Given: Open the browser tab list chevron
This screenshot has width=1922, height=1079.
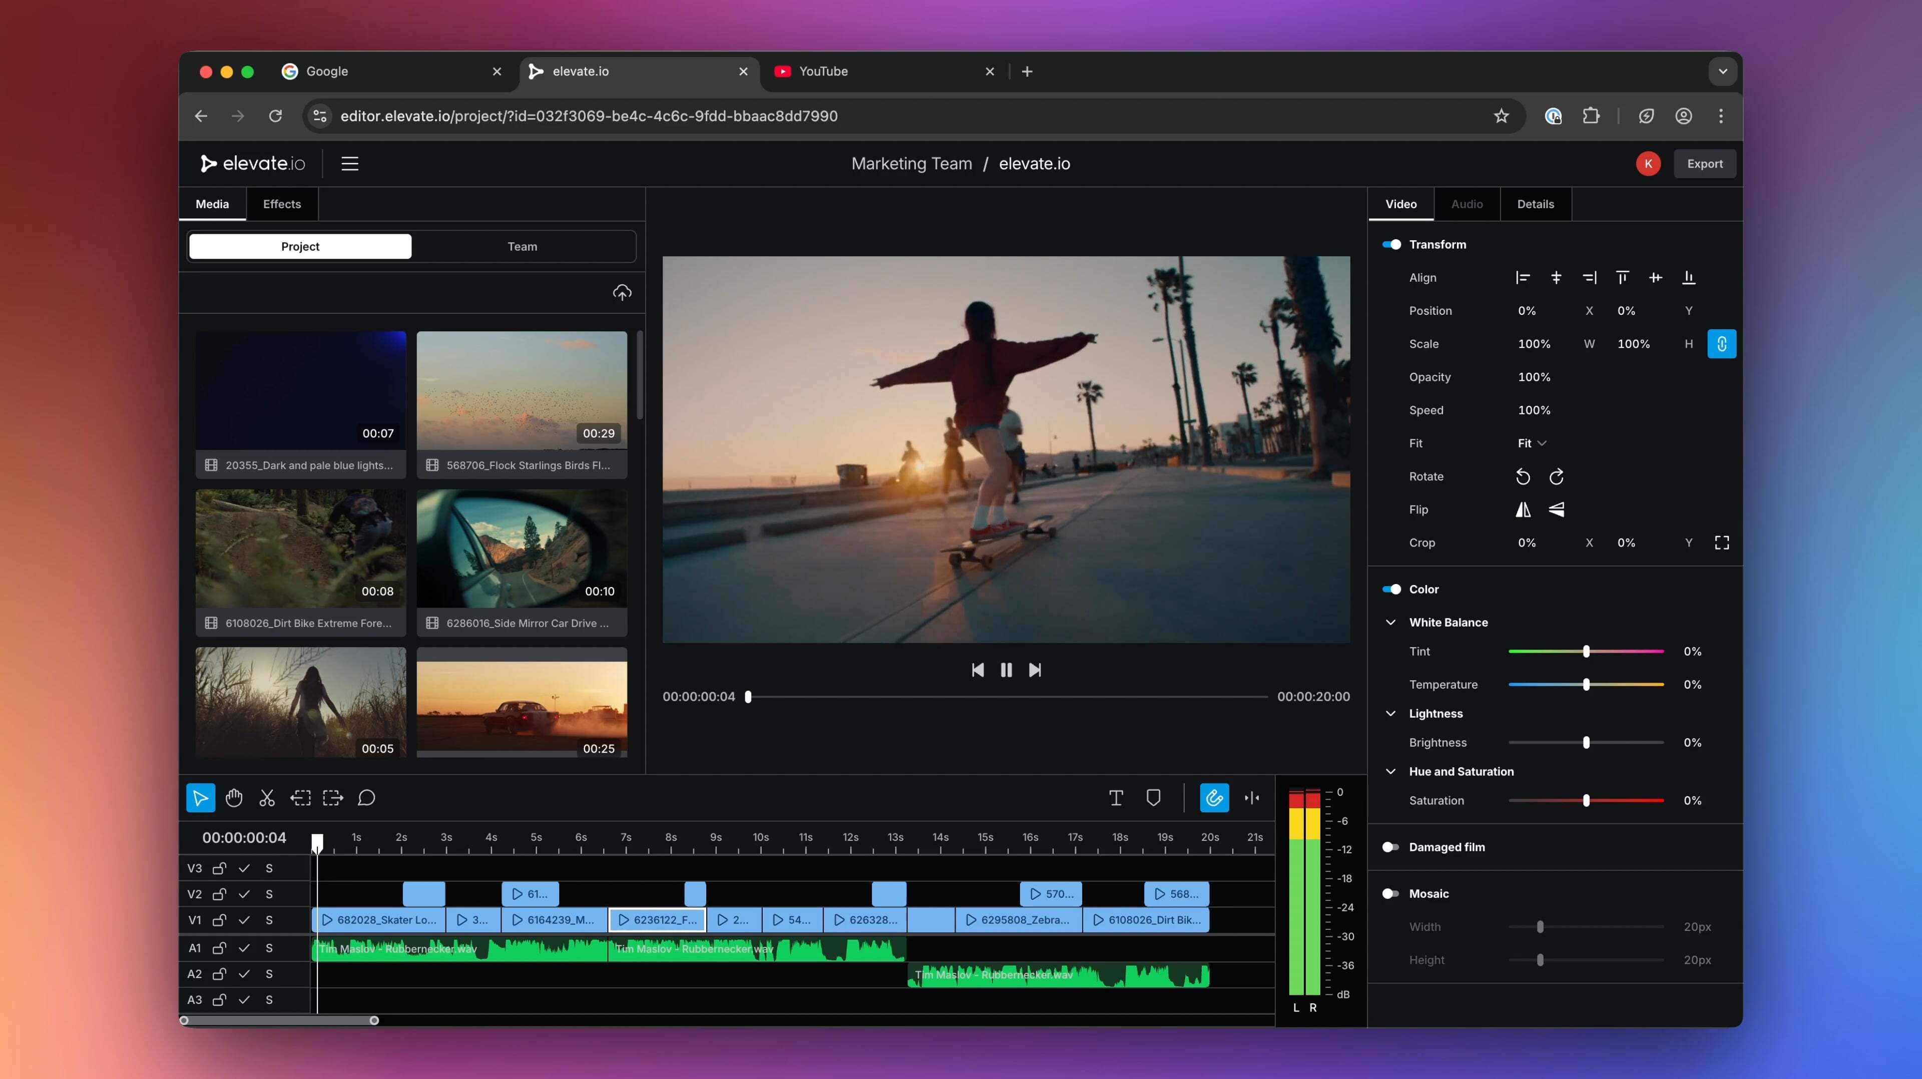Looking at the screenshot, I should pyautogui.click(x=1723, y=72).
